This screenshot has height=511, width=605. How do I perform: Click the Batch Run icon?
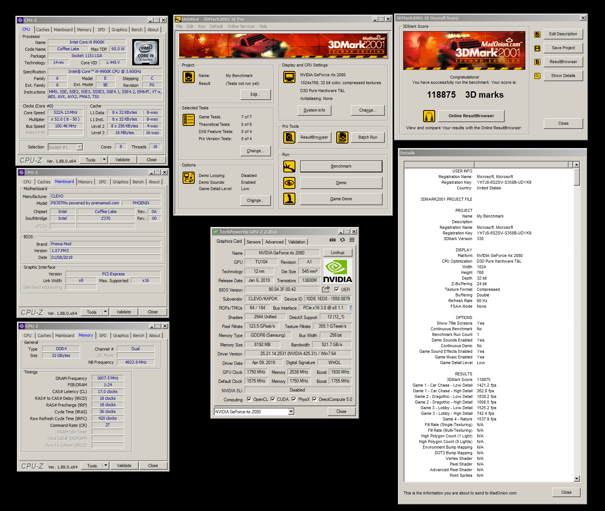coord(342,138)
